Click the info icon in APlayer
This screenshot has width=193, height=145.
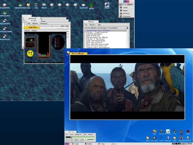[127, 28]
